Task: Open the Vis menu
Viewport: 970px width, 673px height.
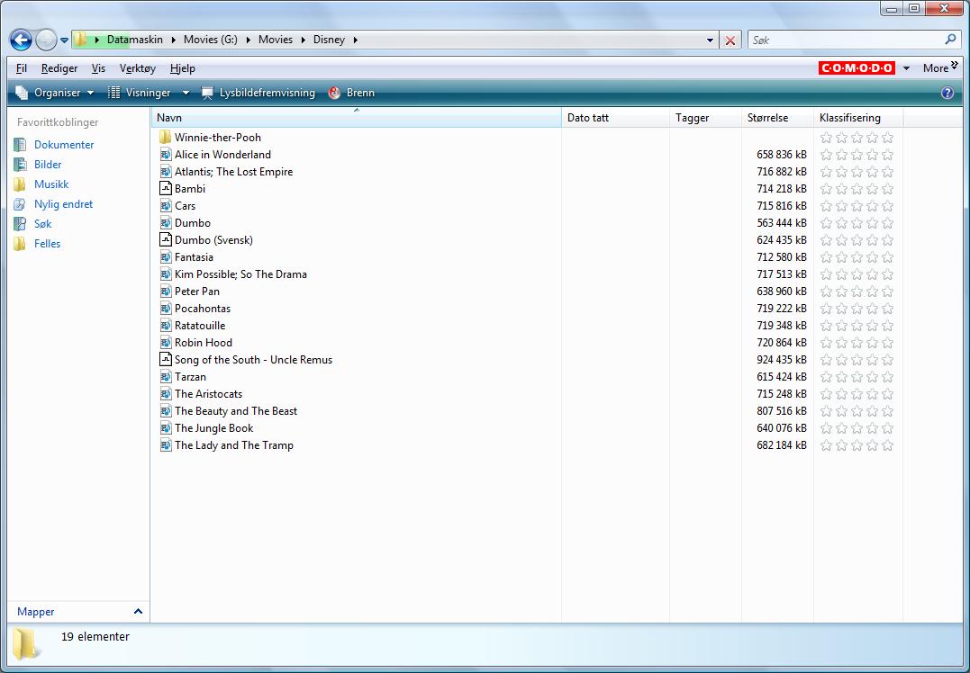Action: (98, 68)
